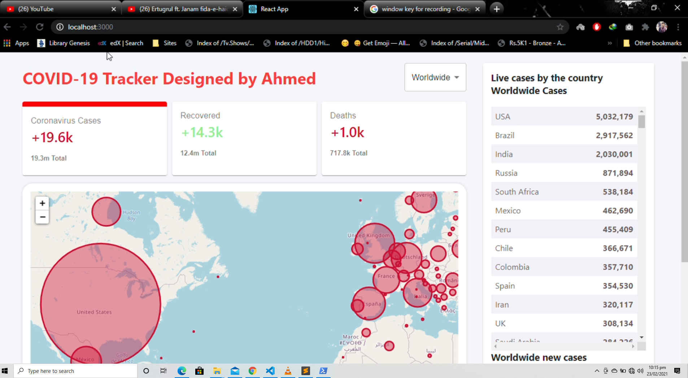Open the browser extensions puzzle icon

click(645, 27)
